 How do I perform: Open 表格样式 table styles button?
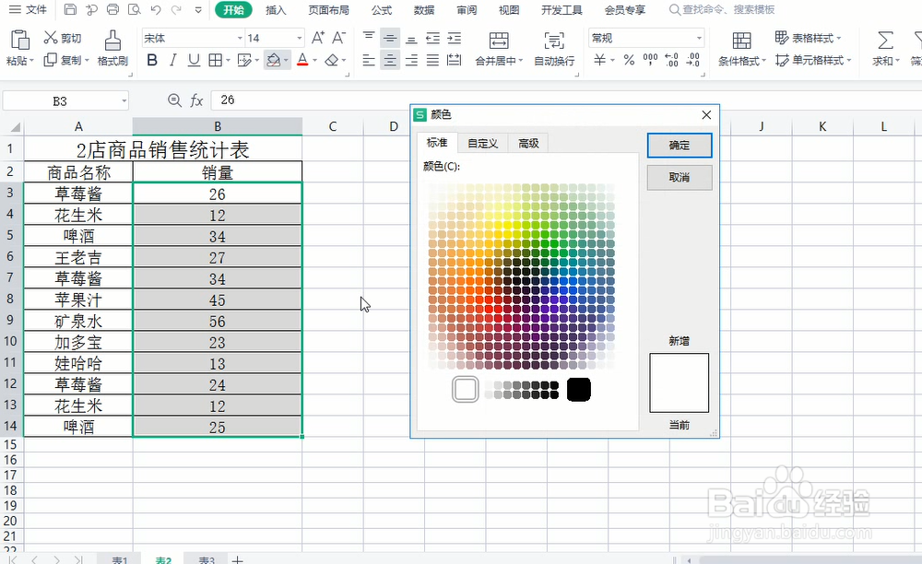pyautogui.click(x=808, y=38)
